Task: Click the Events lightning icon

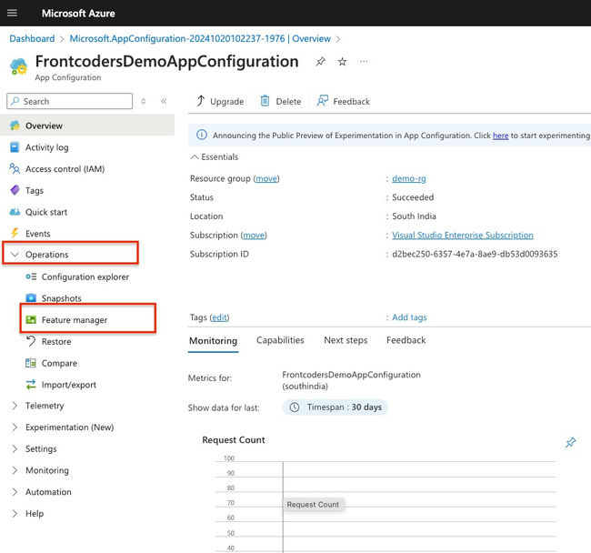Action: pos(15,233)
